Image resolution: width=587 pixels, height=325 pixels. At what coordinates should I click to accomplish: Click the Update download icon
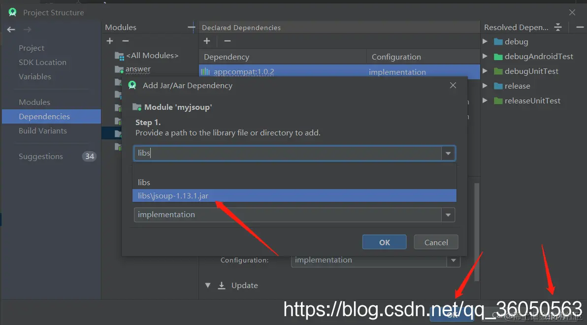tap(222, 285)
